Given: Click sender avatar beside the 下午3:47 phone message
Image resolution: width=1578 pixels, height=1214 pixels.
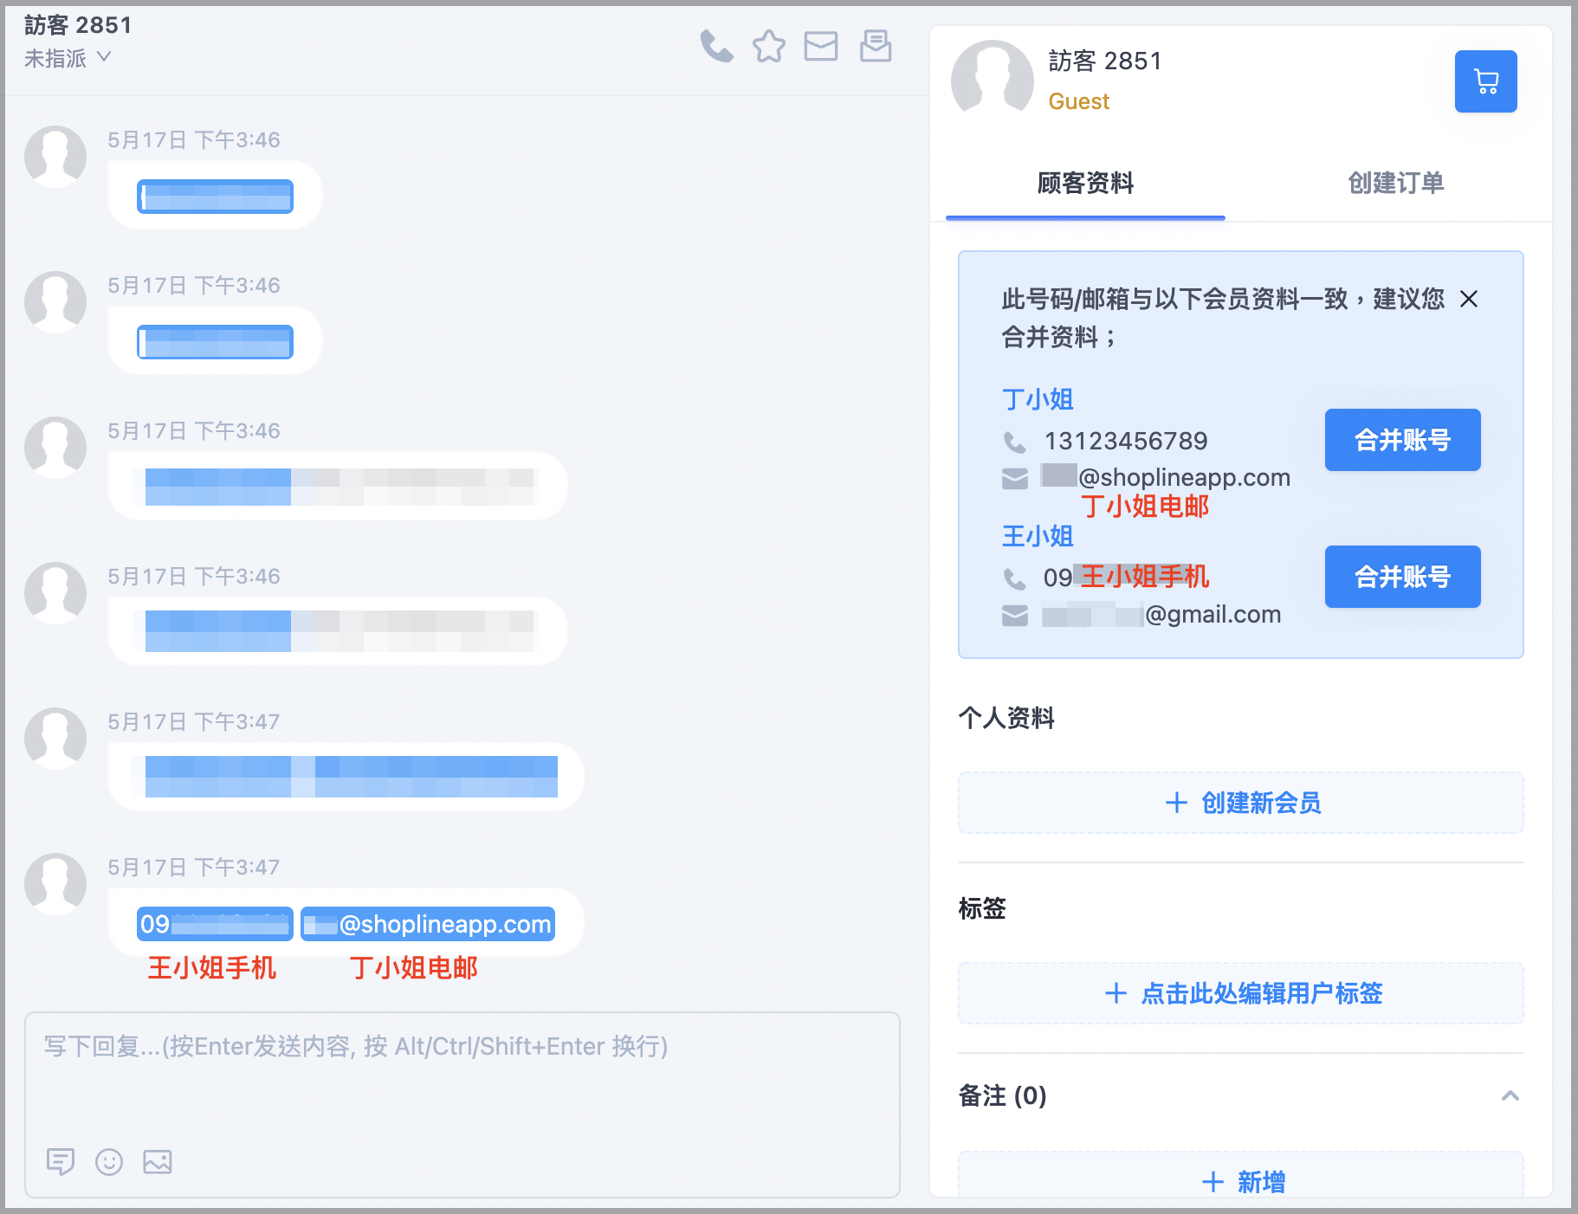Looking at the screenshot, I should 55,884.
